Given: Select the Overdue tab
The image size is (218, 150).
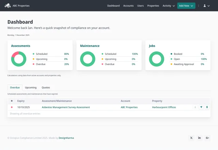Looking at the screenshot, I should (15, 88).
